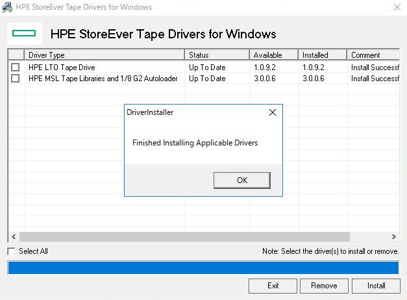The height and width of the screenshot is (300, 407).
Task: Close the HPE StoreEver Tape Drivers window
Action: (397, 7)
